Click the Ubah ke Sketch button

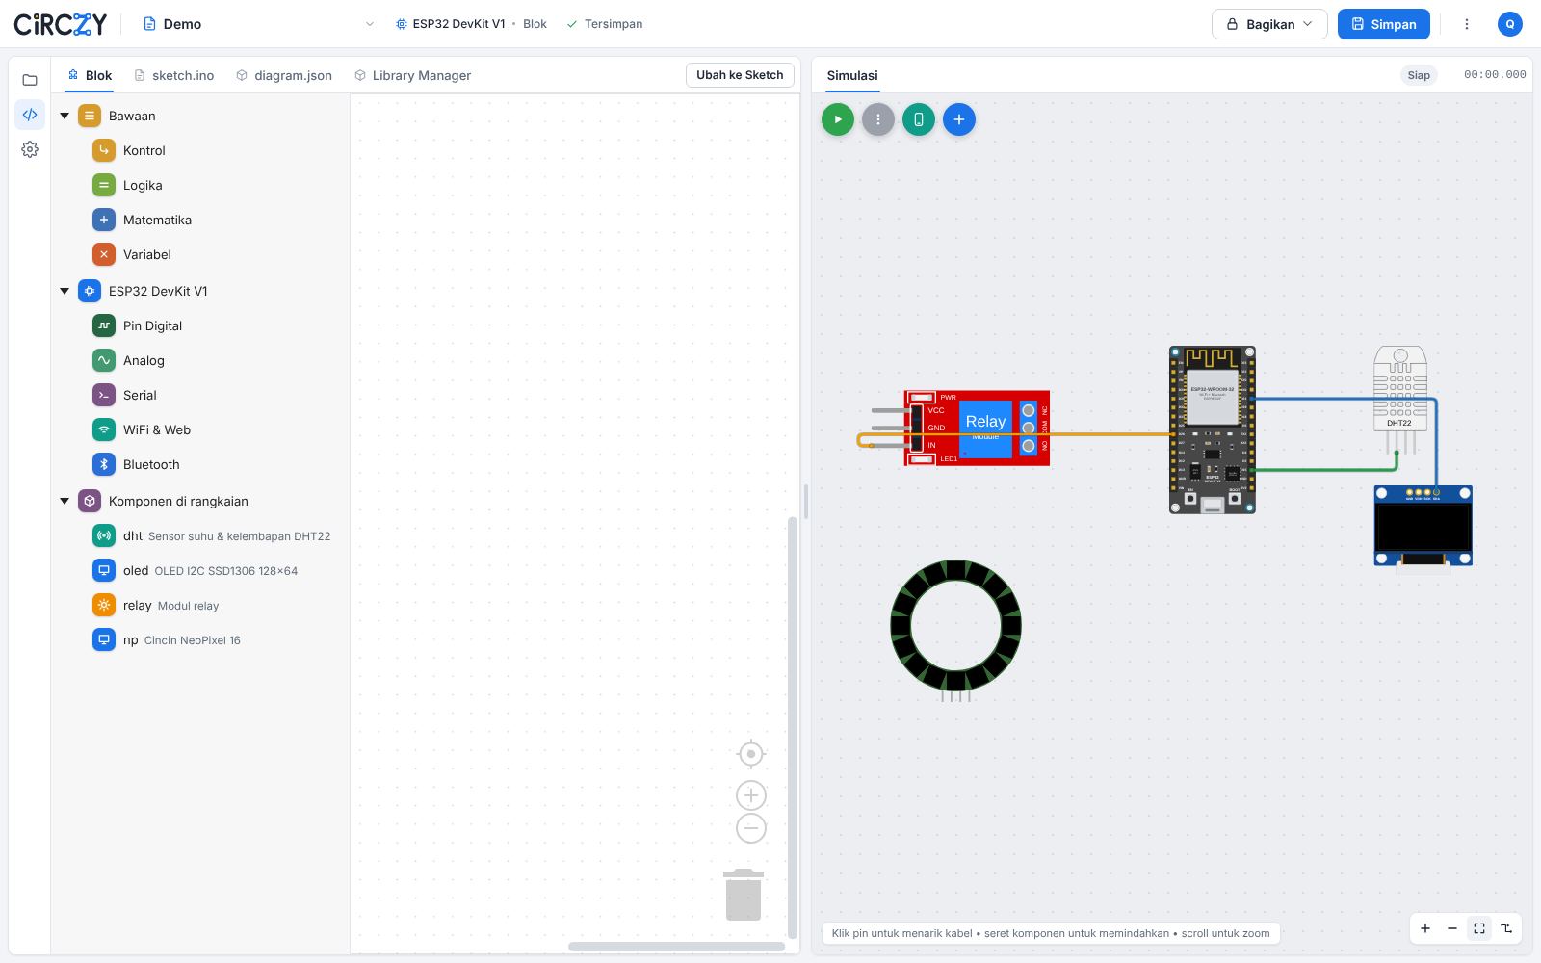740,75
